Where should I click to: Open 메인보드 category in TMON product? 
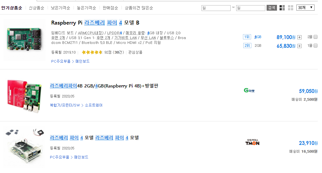click(81, 157)
